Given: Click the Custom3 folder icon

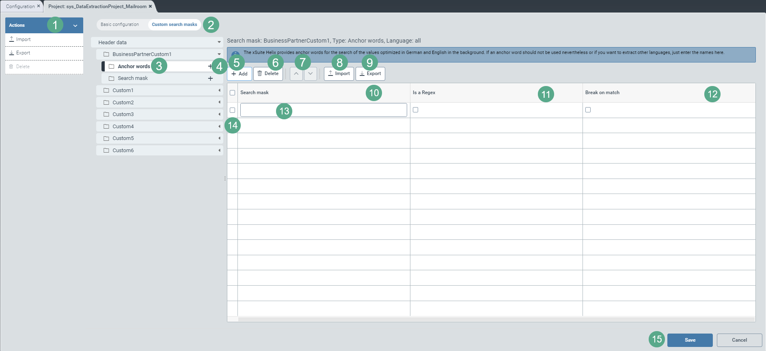Looking at the screenshot, I should pyautogui.click(x=106, y=114).
